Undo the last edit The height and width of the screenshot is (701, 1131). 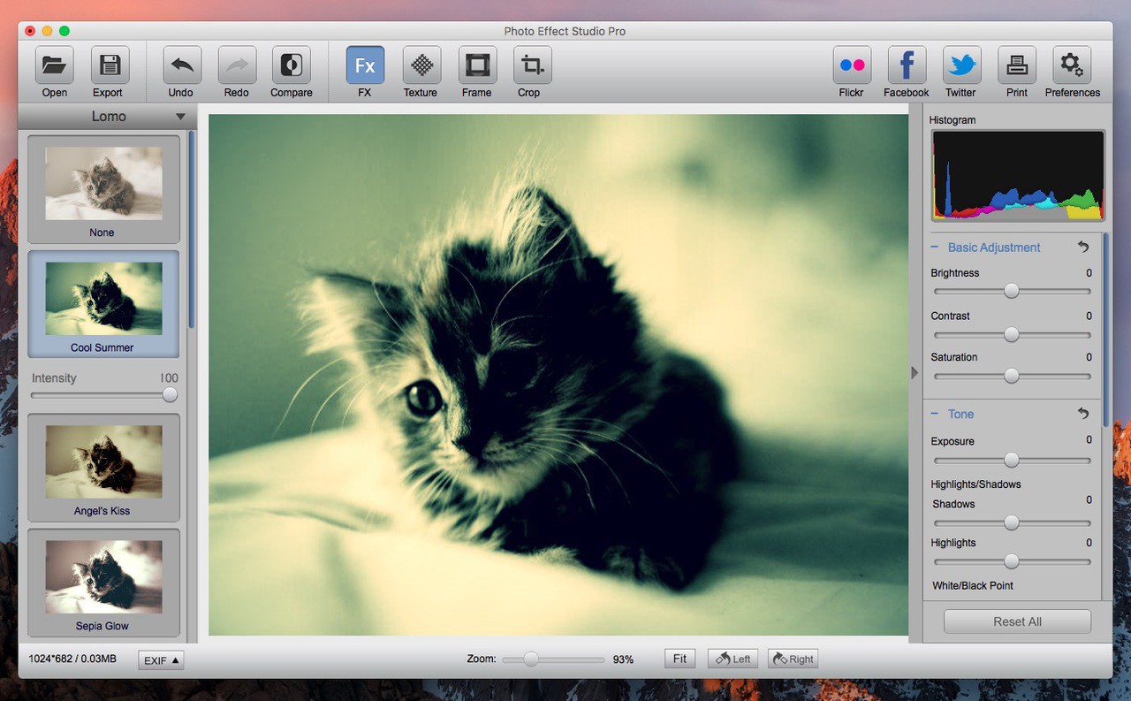(x=182, y=66)
